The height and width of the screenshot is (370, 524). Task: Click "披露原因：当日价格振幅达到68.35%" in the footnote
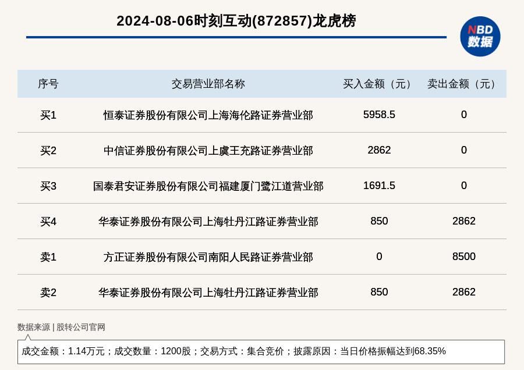(x=370, y=351)
